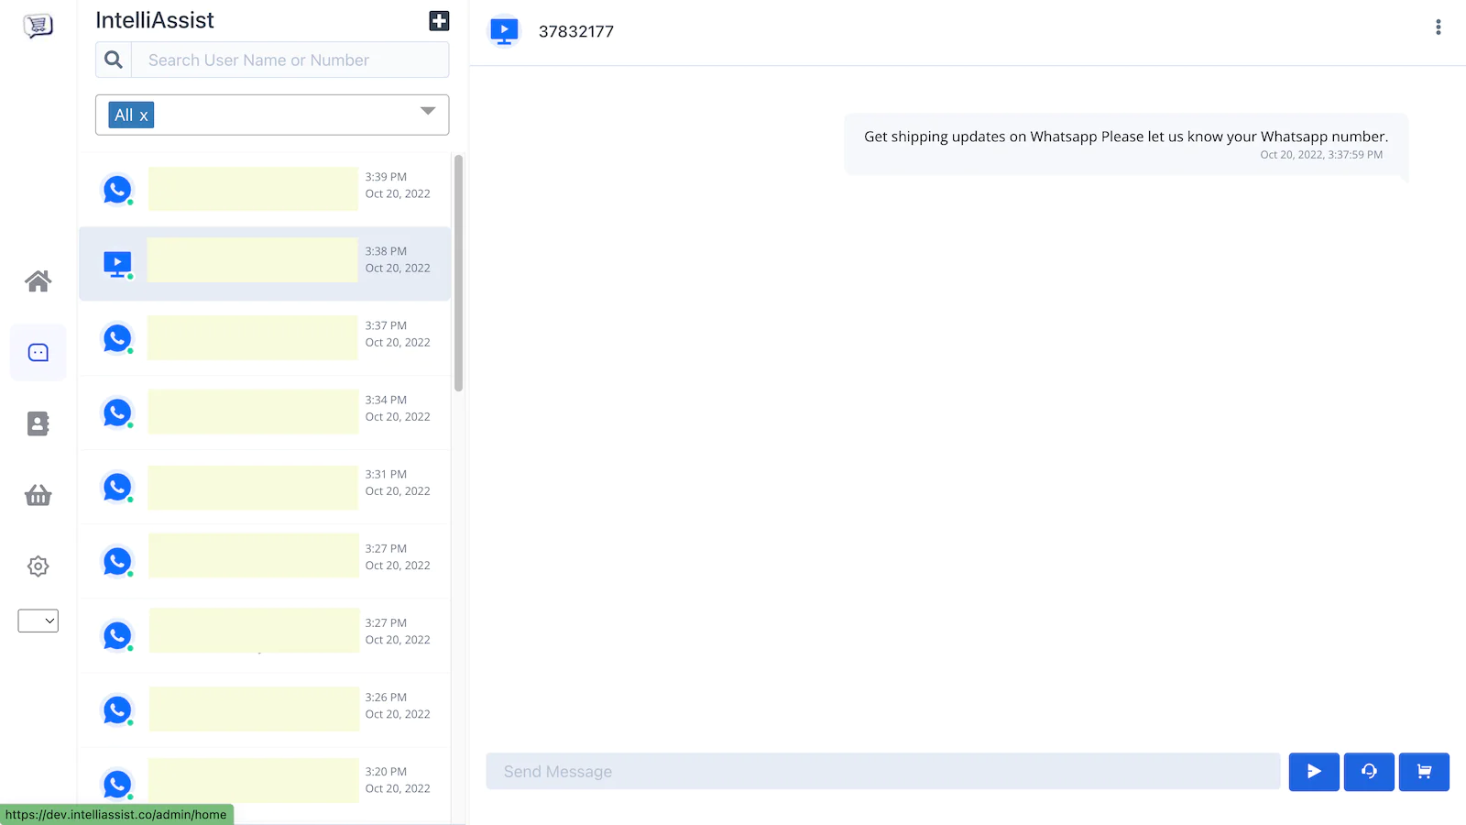
Task: Open settings gear in sidebar
Action: click(38, 566)
